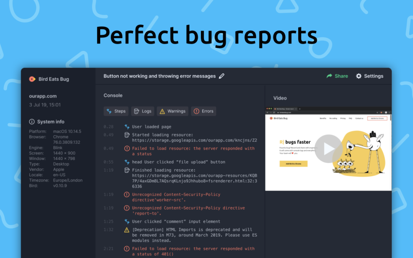Click the green Share arrow icon
413x258 pixels.
[329, 76]
